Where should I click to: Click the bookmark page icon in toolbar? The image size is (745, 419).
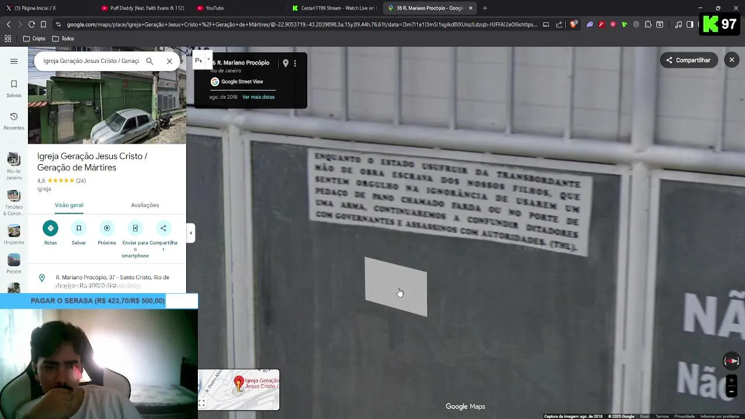[x=44, y=24]
